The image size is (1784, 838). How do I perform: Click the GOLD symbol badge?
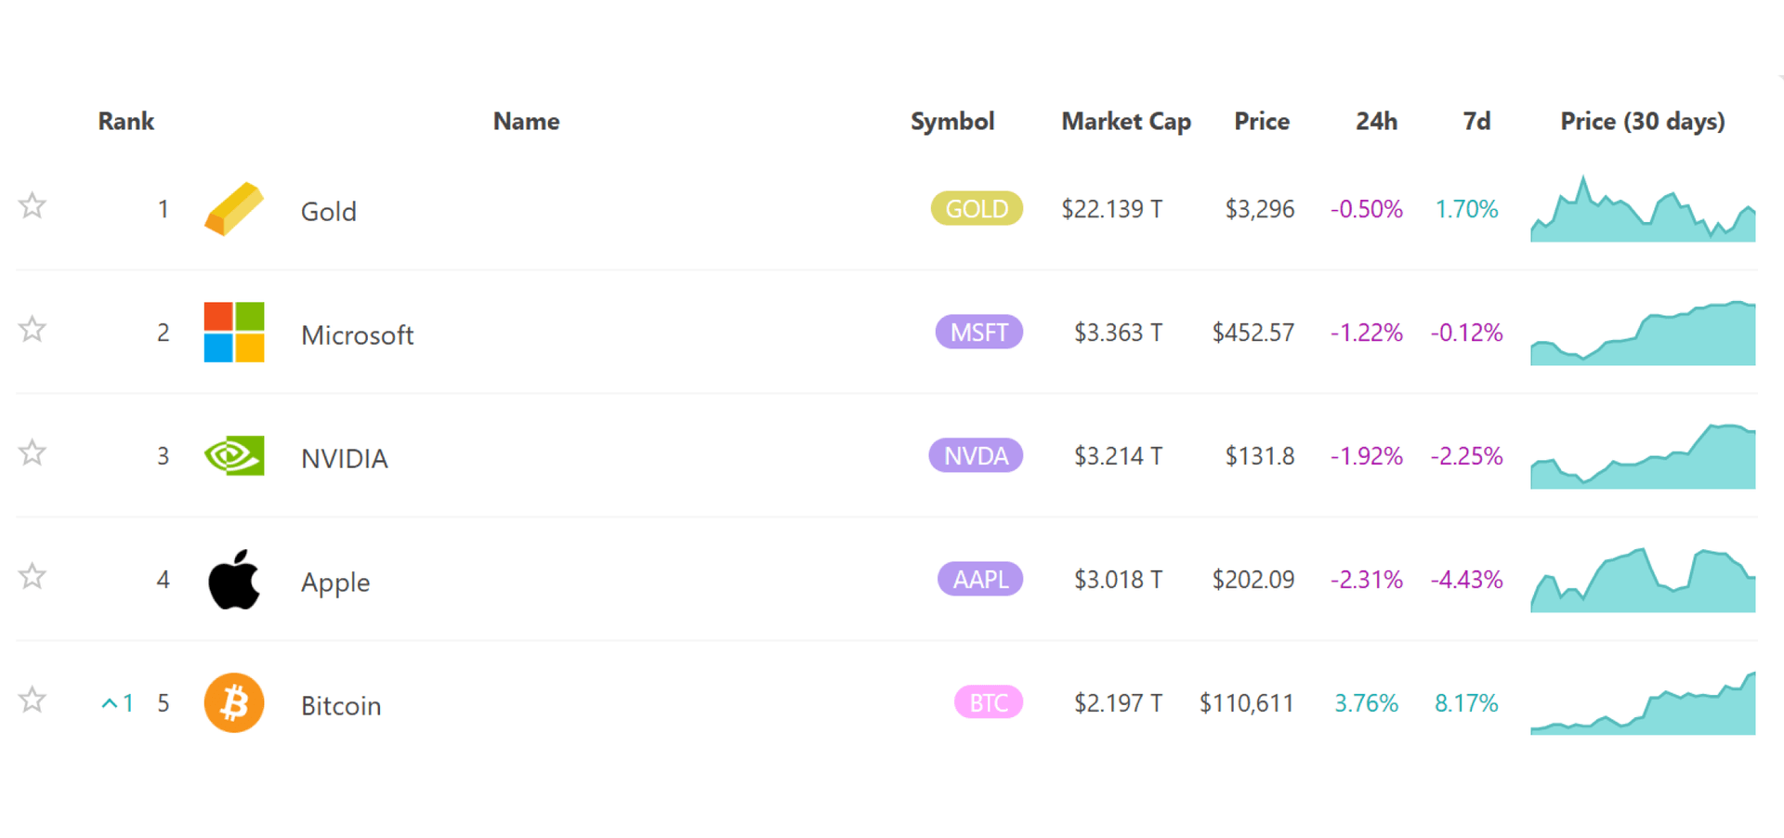click(x=977, y=208)
